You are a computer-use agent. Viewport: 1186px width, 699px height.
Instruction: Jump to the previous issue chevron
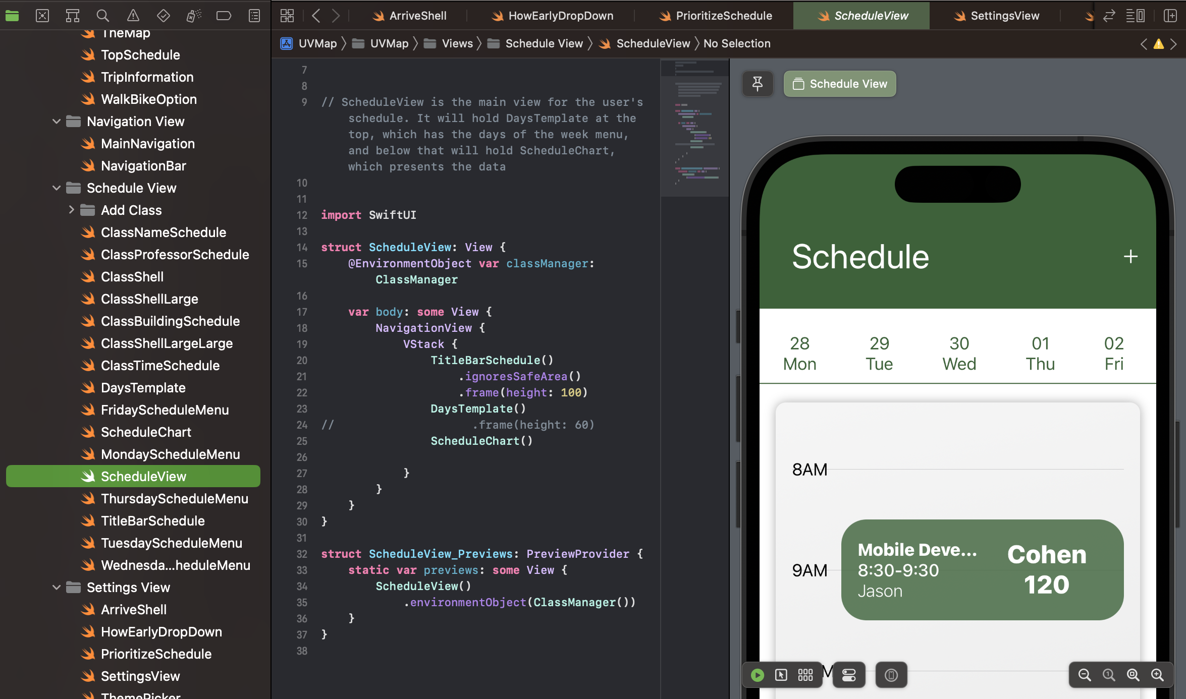(1144, 44)
